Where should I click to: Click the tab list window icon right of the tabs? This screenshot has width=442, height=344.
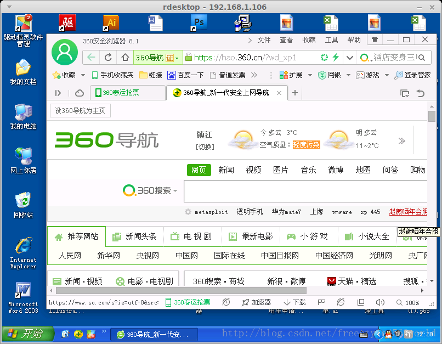pyautogui.click(x=405, y=93)
